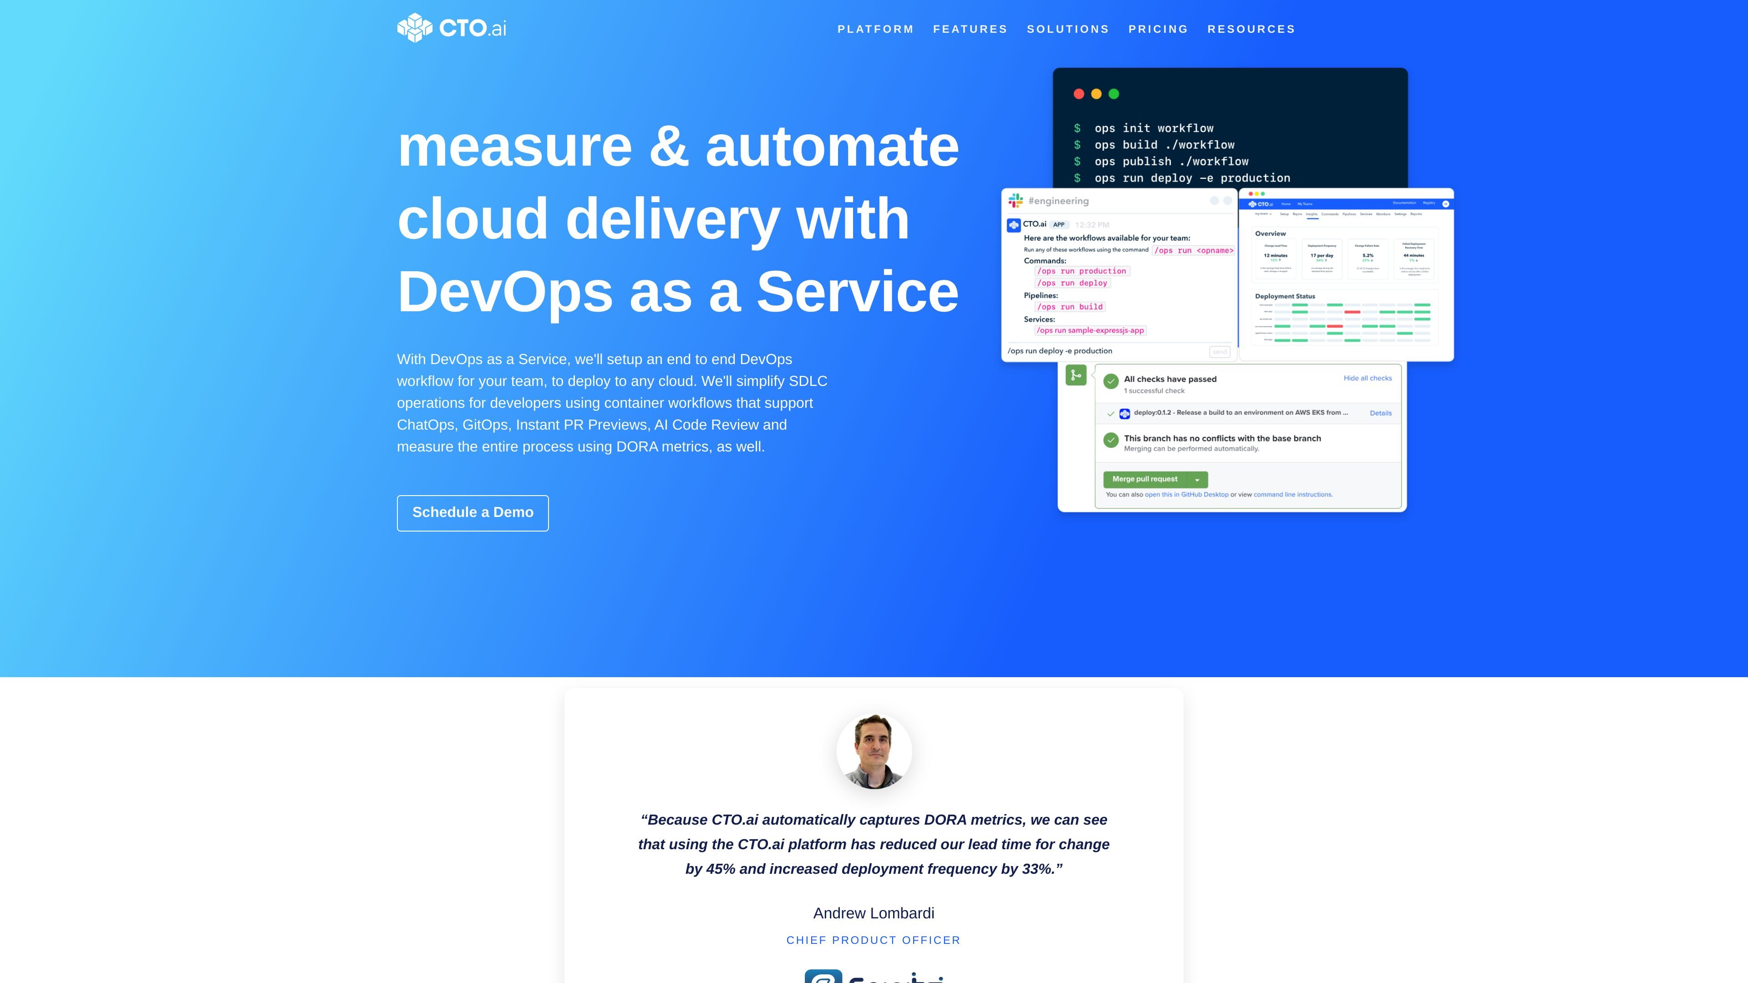Click the CTO.ai icon on the deploy:0.1.2 row
1748x983 pixels.
pos(1124,414)
